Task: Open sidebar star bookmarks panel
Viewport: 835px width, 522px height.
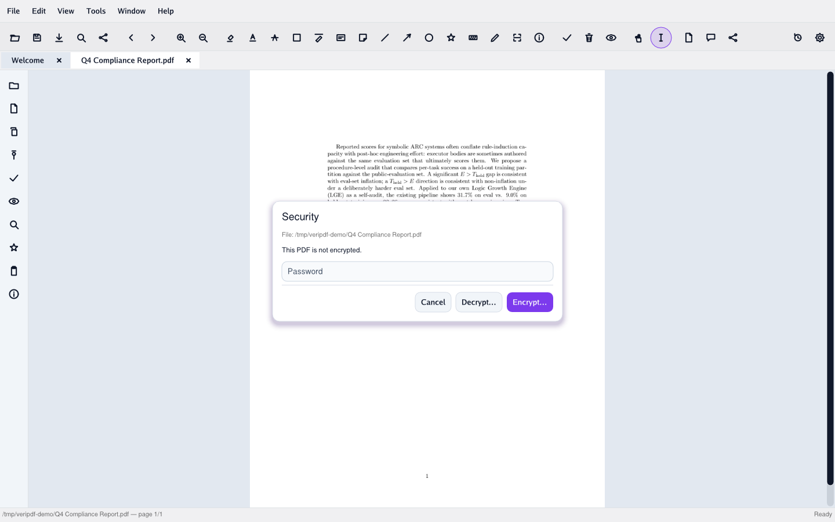Action: [14, 248]
